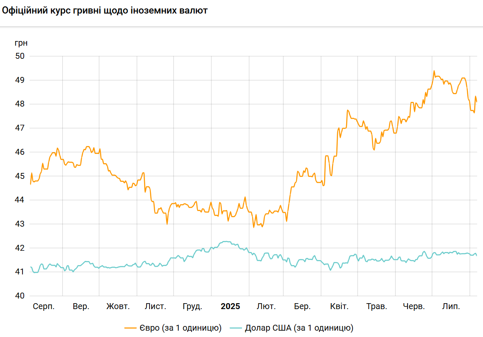The height and width of the screenshot is (337, 483).
Task: Click the 50 value on the y-axis
Action: pos(20,56)
